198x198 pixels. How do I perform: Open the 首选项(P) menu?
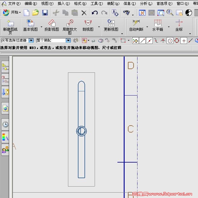pos(164,4)
